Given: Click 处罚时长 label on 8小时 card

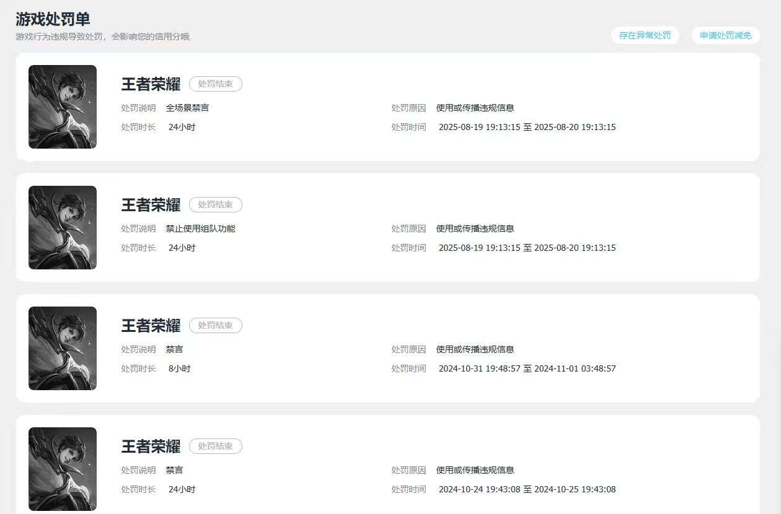Looking at the screenshot, I should 138,368.
